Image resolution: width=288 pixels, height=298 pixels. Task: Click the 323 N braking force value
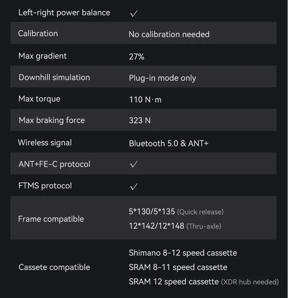click(140, 121)
